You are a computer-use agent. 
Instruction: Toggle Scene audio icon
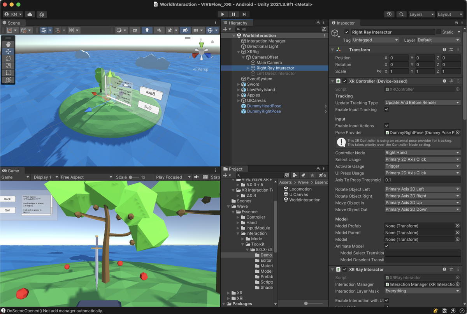coord(158,30)
